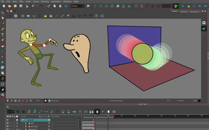Click the ABC text icon in timeline toolbar
This screenshot has width=209, height=130.
click(114, 112)
